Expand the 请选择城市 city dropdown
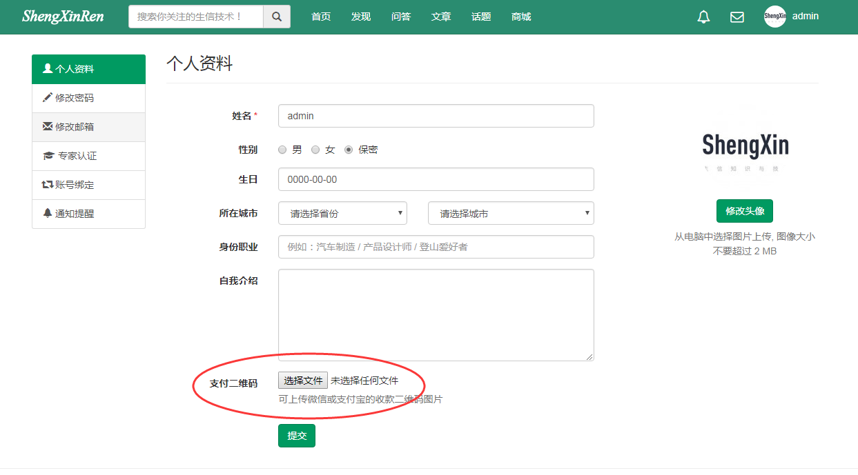Screen dimensions: 858x475 (x=511, y=214)
